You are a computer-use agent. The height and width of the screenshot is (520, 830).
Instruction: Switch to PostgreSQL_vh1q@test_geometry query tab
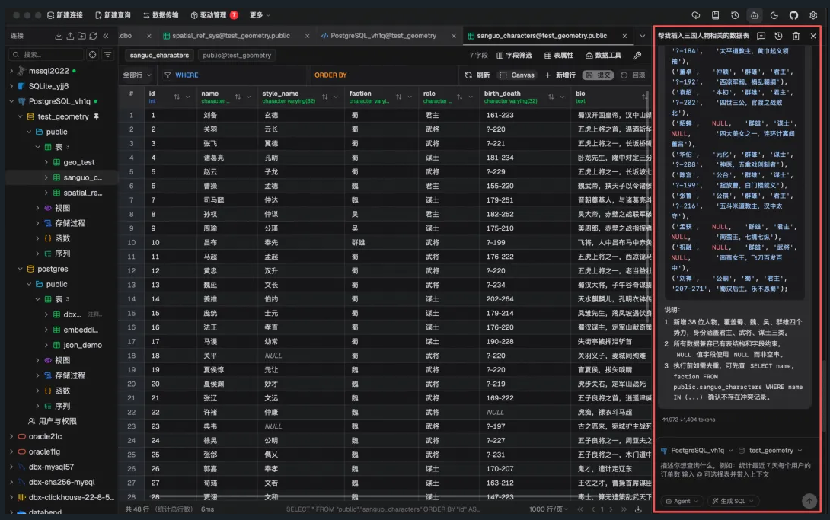click(383, 36)
